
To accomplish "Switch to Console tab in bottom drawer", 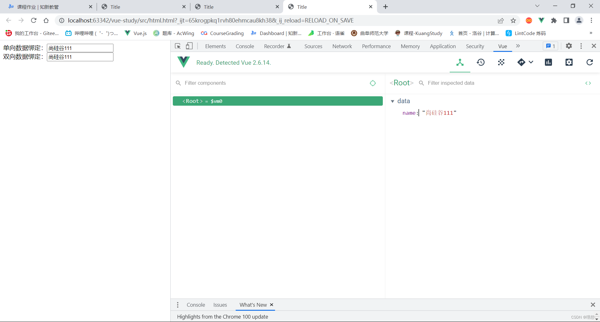I will coord(196,305).
